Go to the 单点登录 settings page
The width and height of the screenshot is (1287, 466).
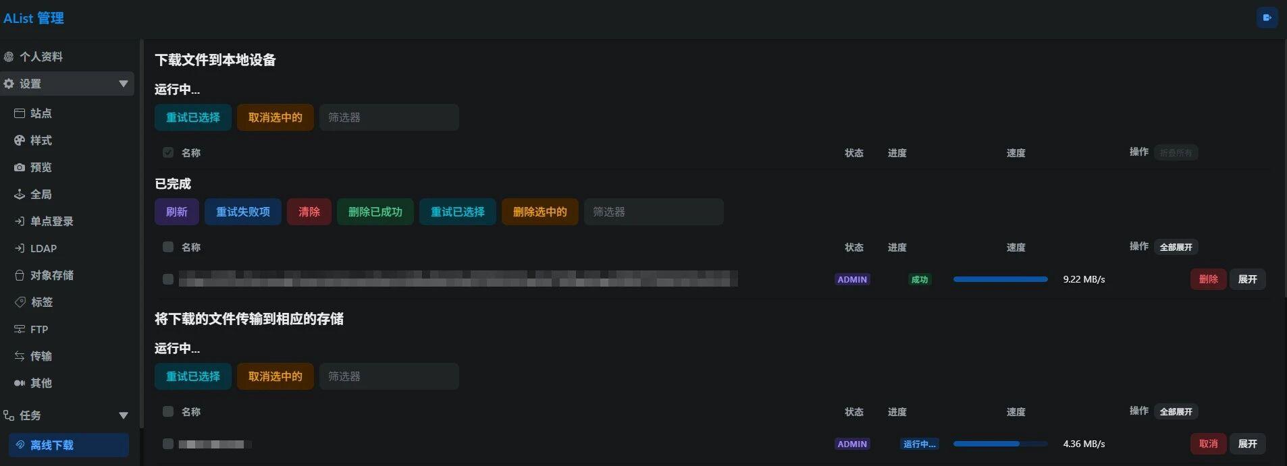(x=51, y=221)
